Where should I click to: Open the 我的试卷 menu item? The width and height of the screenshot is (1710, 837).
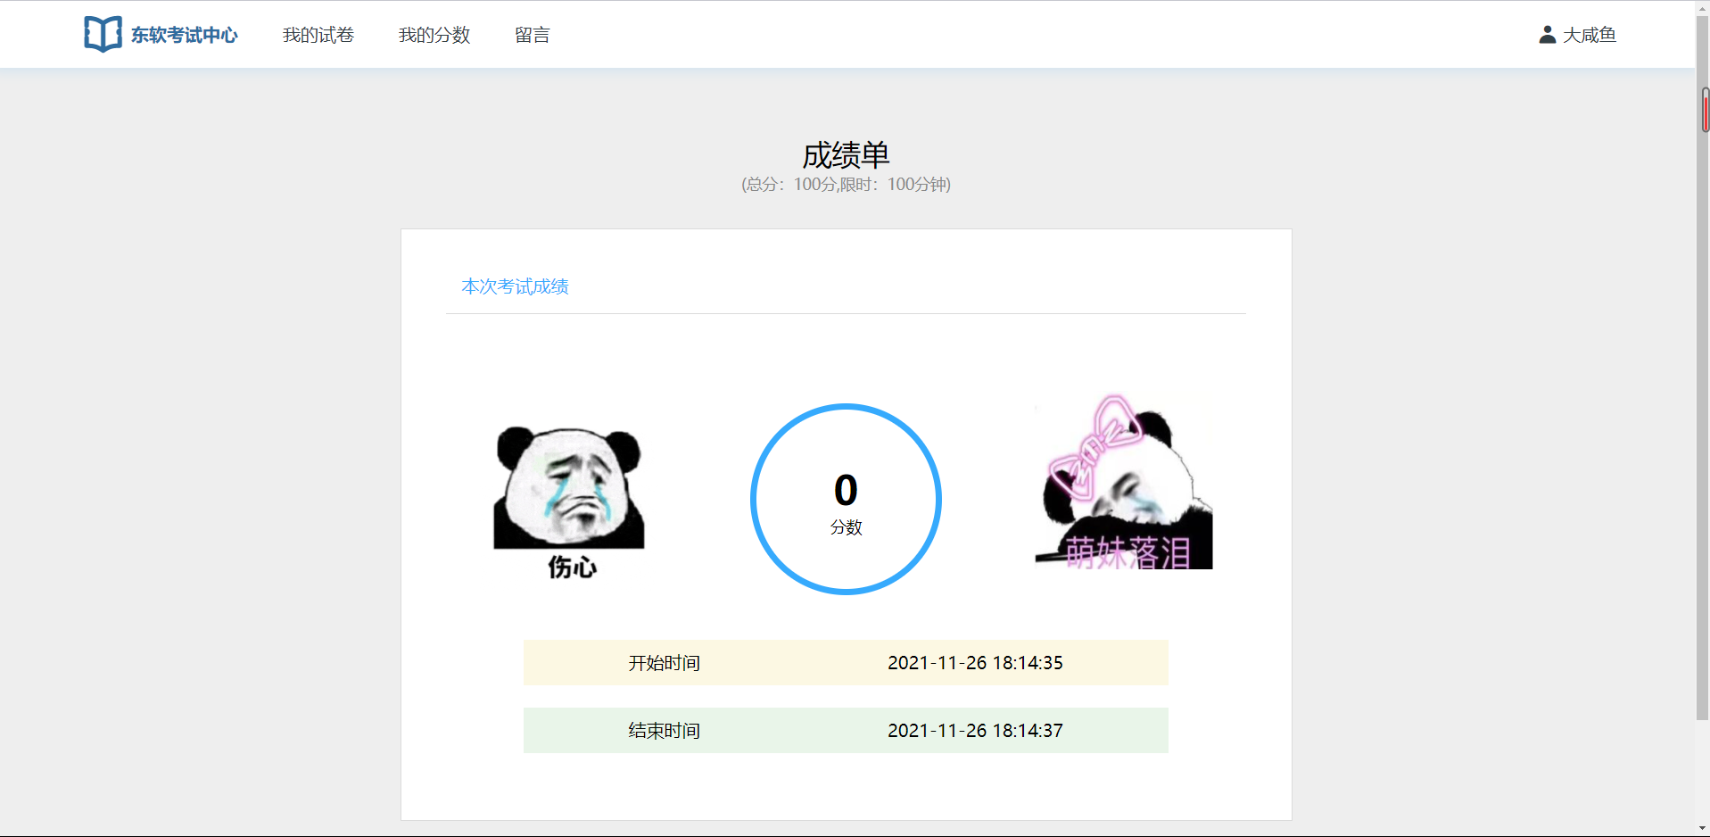318,35
